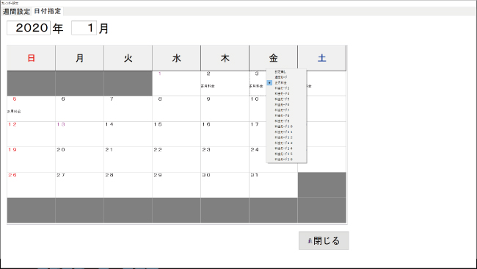Click the 日 (Sunday) column header

[x=31, y=58]
